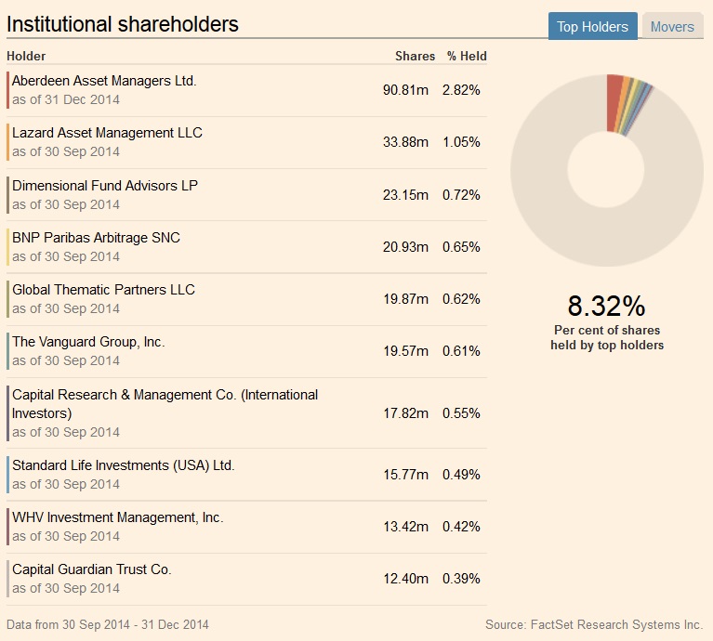Switch to the Top Holders tab

click(x=592, y=27)
